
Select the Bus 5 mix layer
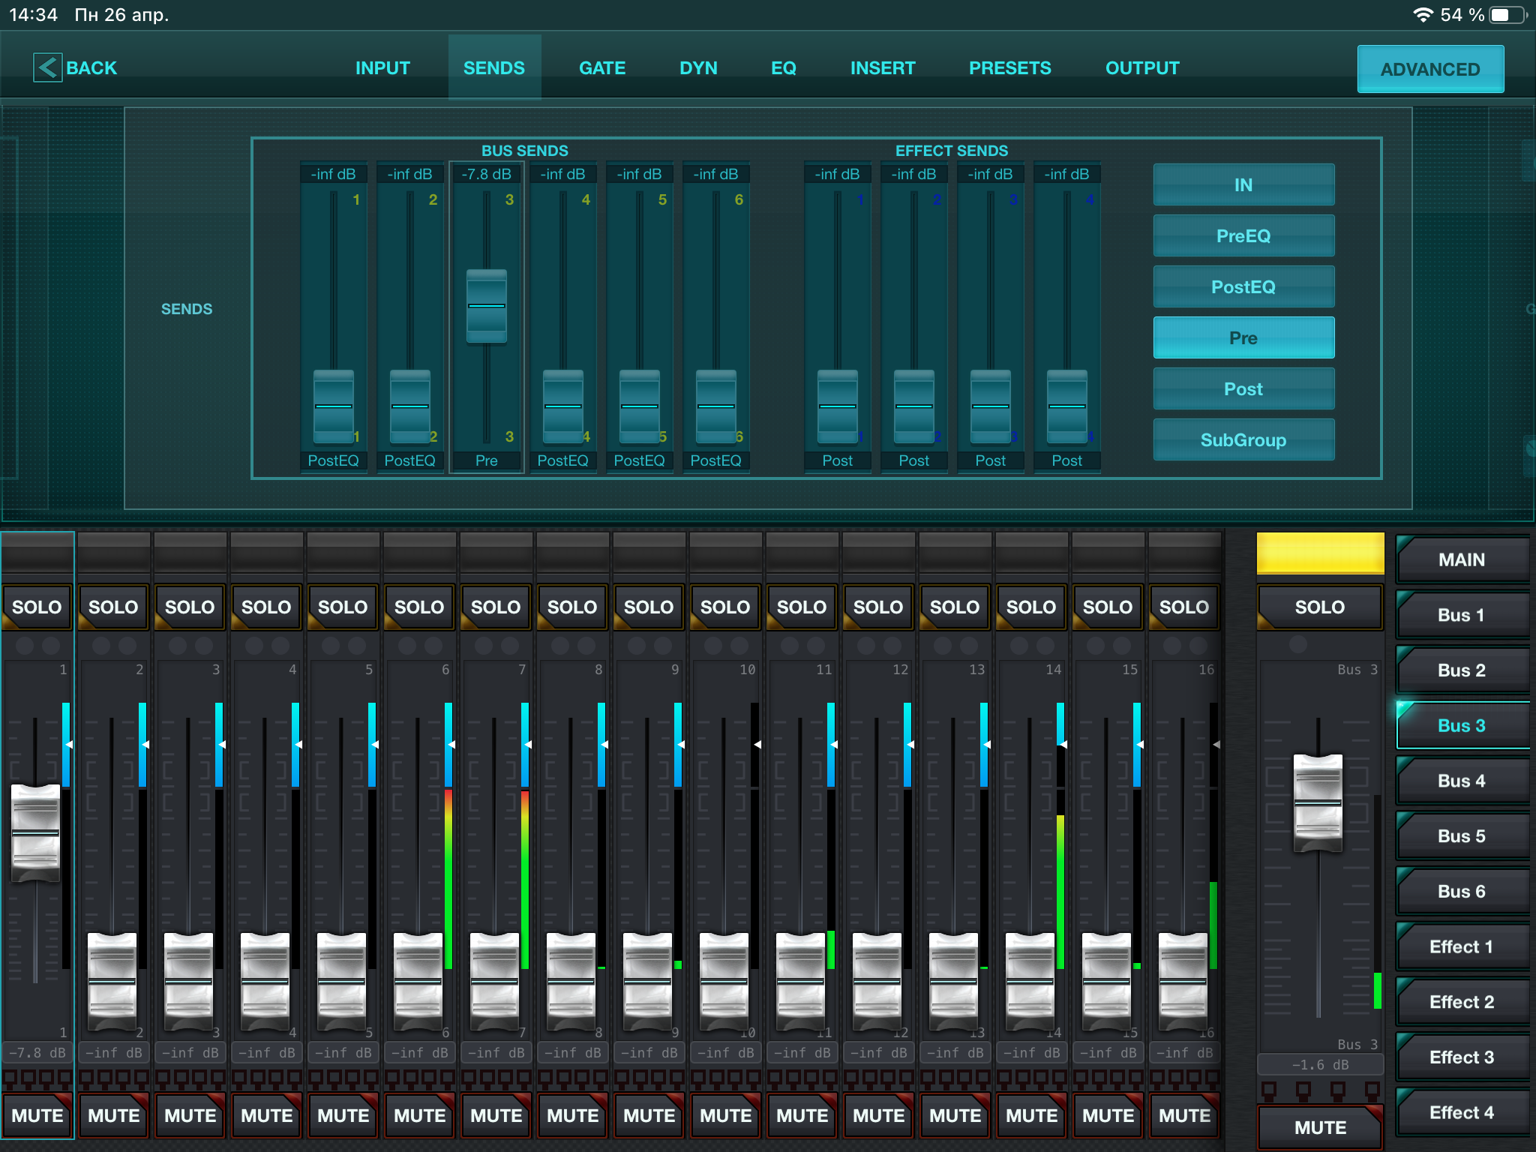[x=1461, y=835]
